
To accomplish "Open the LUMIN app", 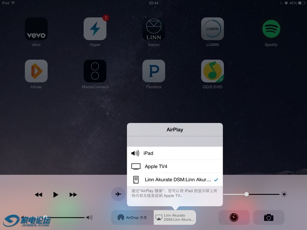I will [x=212, y=29].
